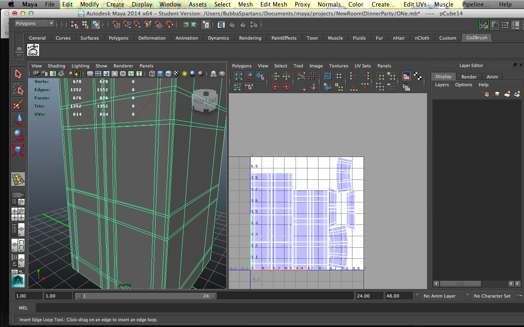Image resolution: width=524 pixels, height=327 pixels.
Task: Open the Render Settings clapperboard icon
Action: (254, 25)
